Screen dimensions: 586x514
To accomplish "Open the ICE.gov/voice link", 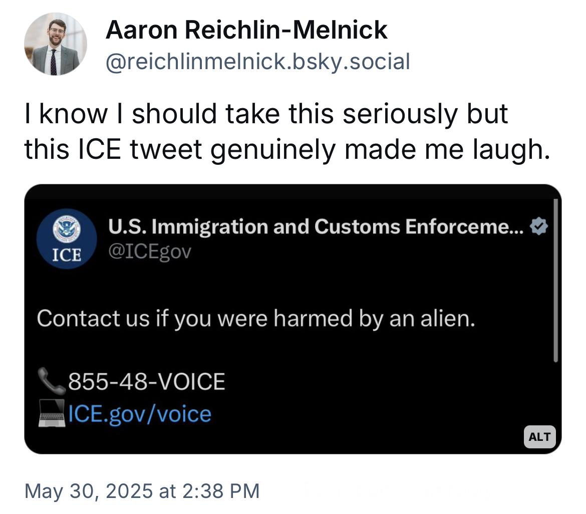I will 140,414.
